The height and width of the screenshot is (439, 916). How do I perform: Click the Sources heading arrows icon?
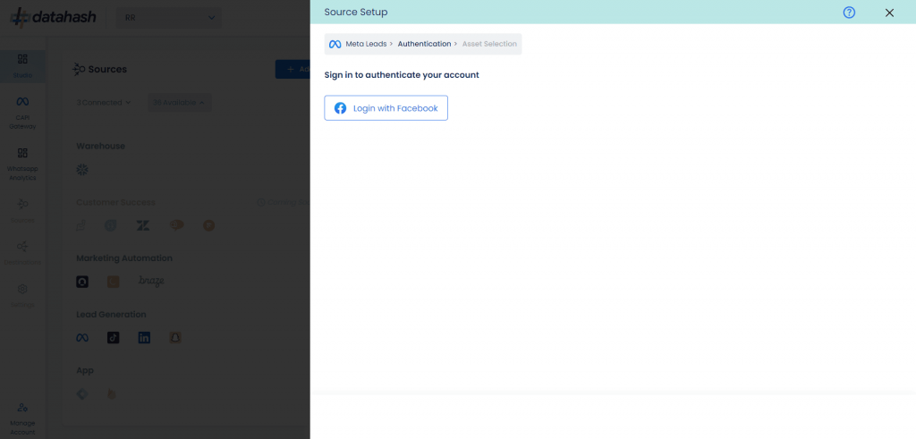click(x=79, y=69)
